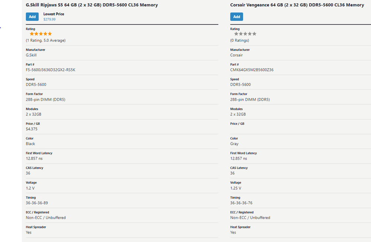The width and height of the screenshot is (371, 242).
Task: Click Corsair timing value 36-36-36-76
Action: coord(241,203)
